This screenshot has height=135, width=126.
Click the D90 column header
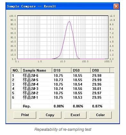(x=100, y=70)
